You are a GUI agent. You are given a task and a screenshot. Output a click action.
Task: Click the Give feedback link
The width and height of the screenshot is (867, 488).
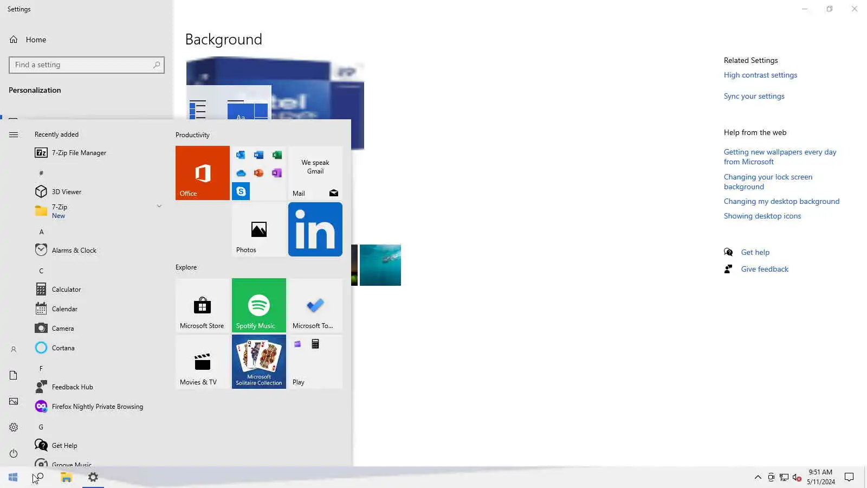click(x=765, y=269)
